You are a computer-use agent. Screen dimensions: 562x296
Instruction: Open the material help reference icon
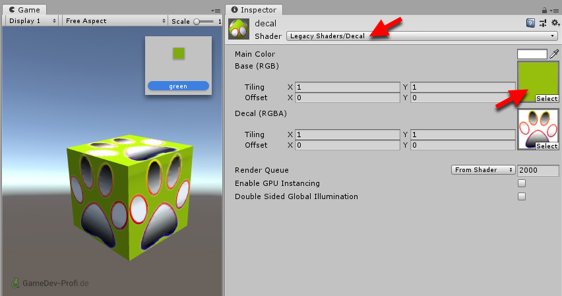pos(530,23)
